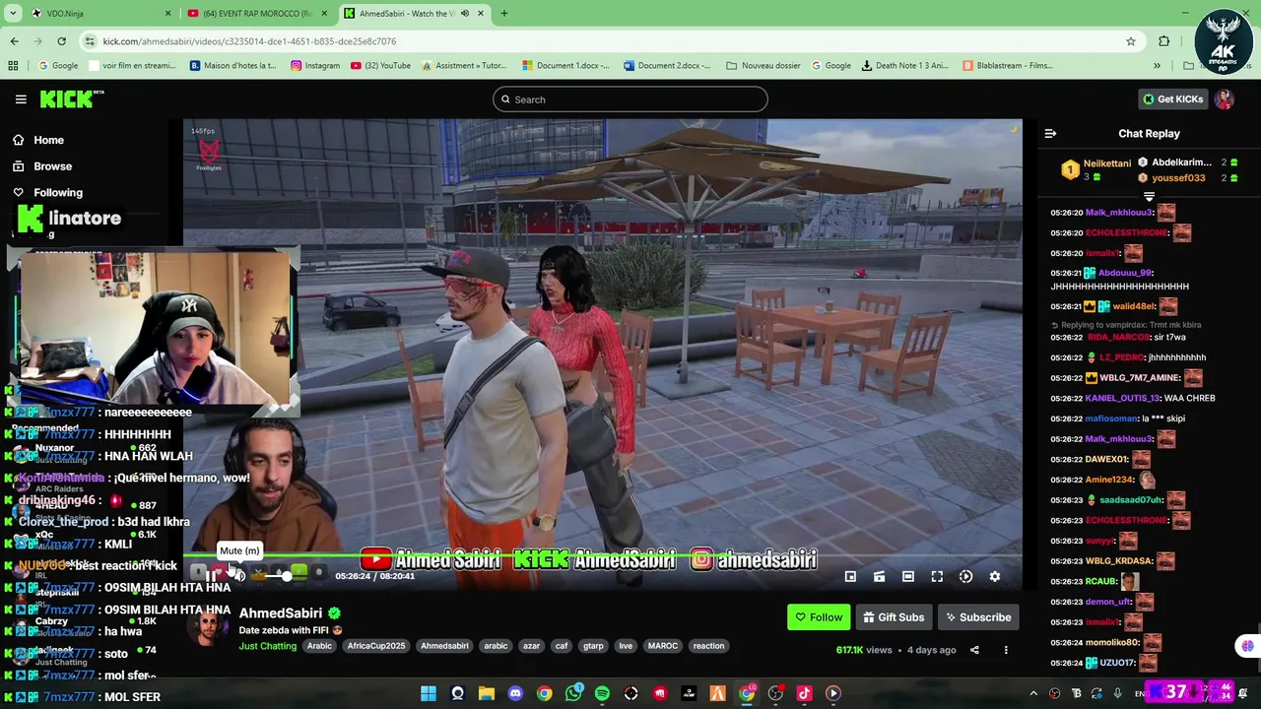This screenshot has width=1261, height=709.
Task: Select the reaction tag
Action: (708, 646)
